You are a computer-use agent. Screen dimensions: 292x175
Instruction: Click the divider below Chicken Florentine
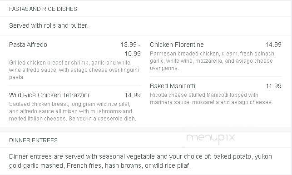coord(216,77)
